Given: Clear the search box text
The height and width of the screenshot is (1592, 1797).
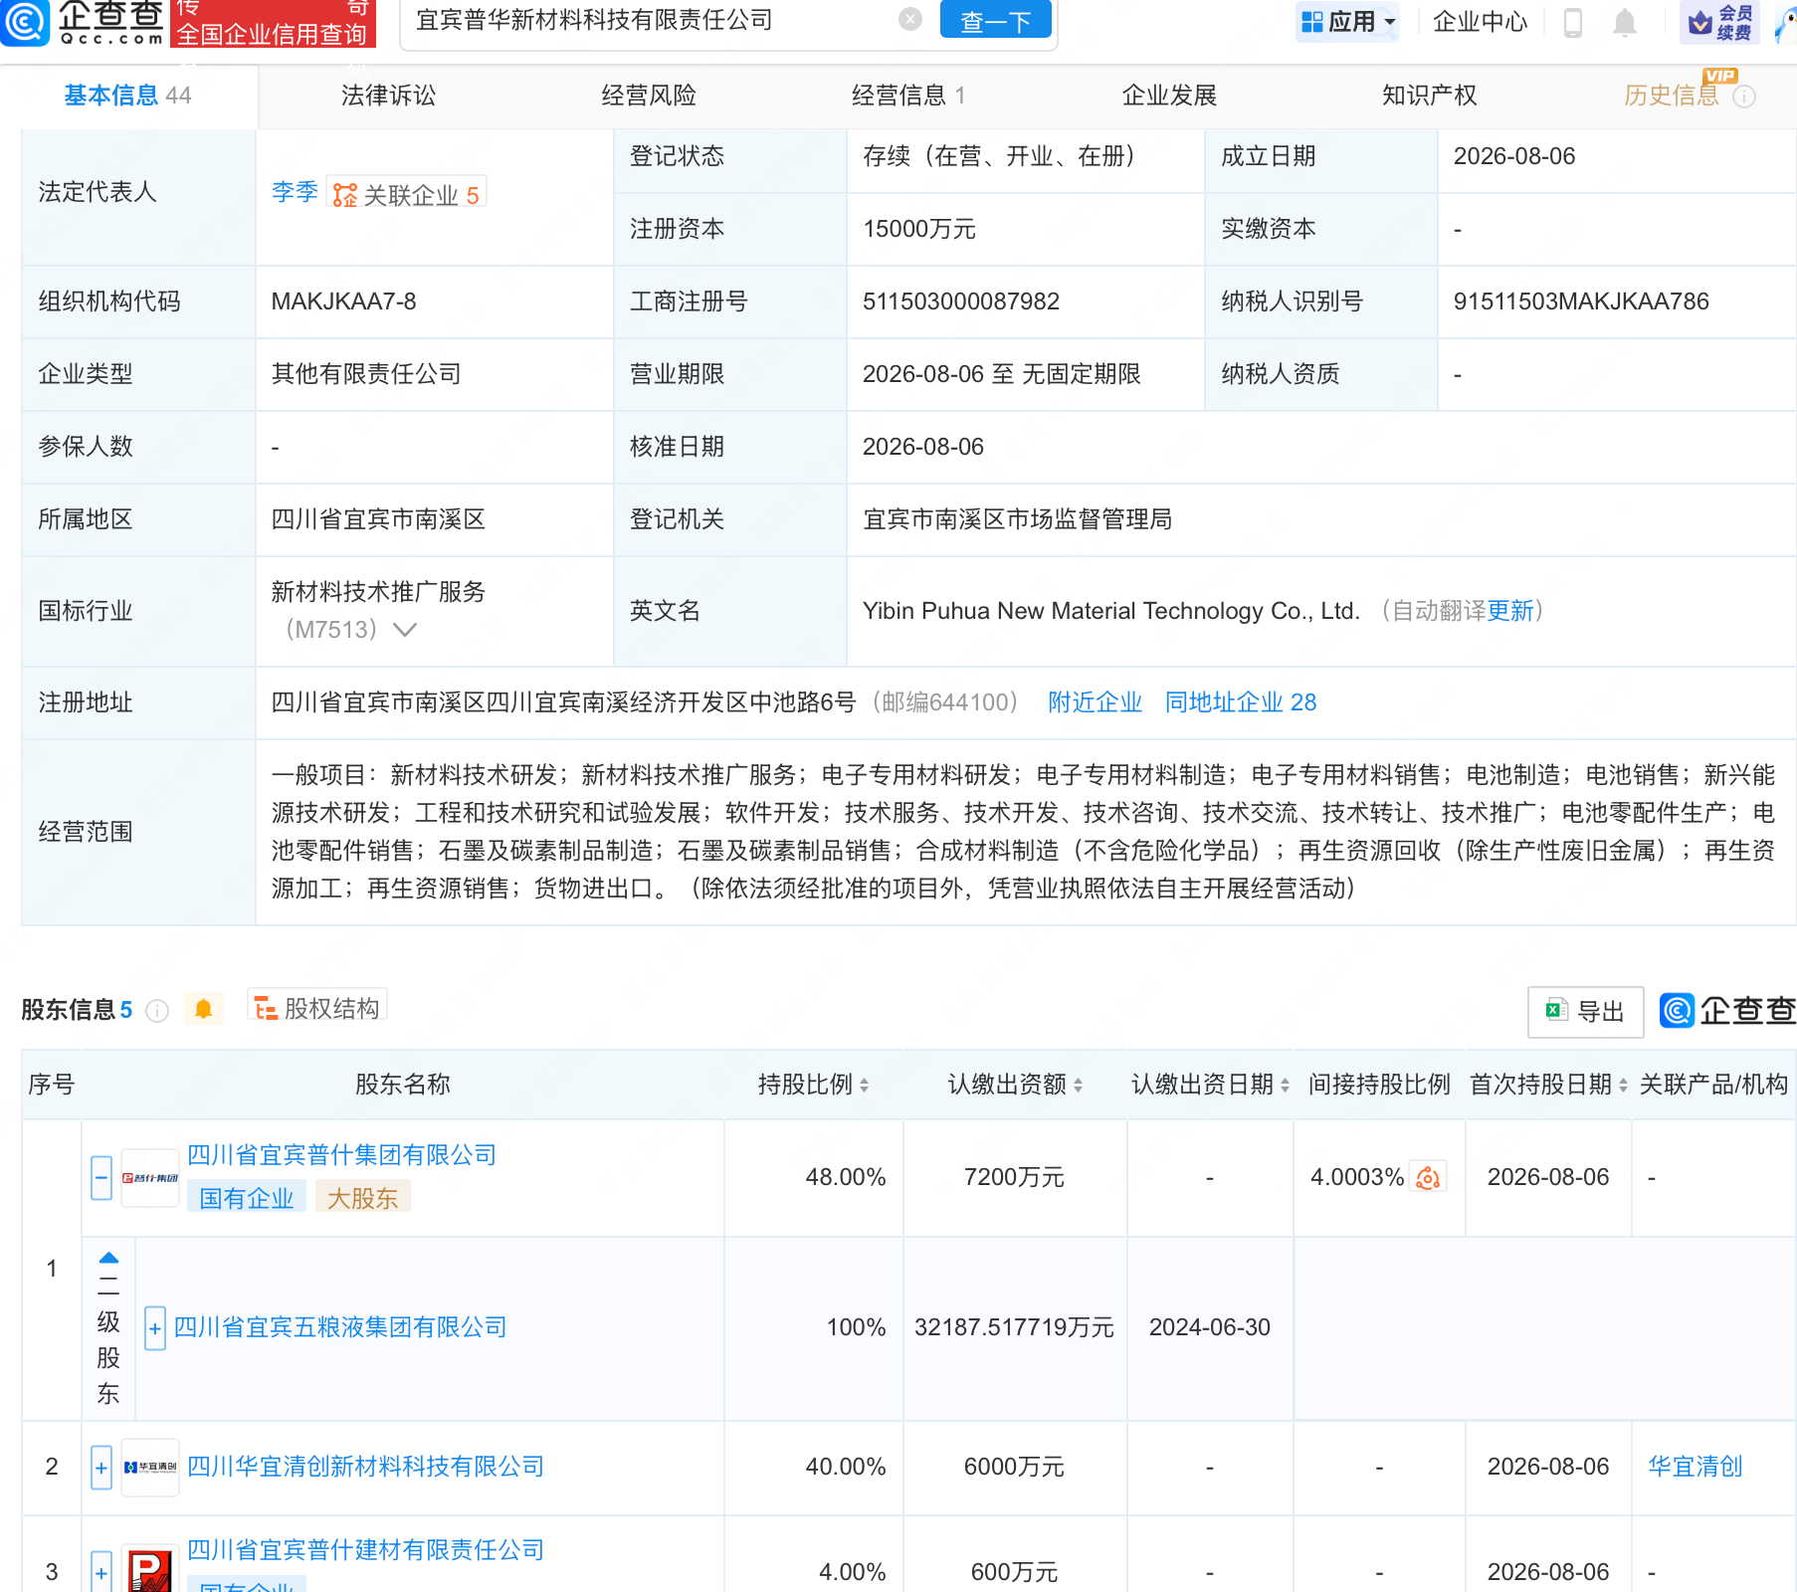Looking at the screenshot, I should (909, 19).
